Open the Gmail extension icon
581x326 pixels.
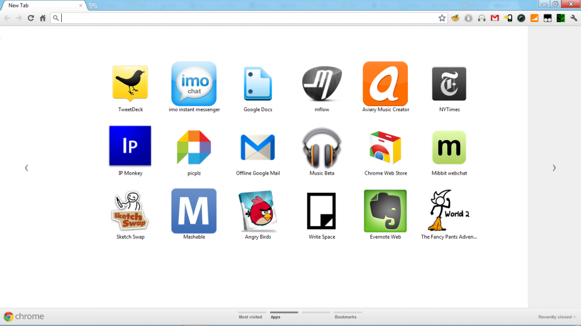(x=495, y=18)
